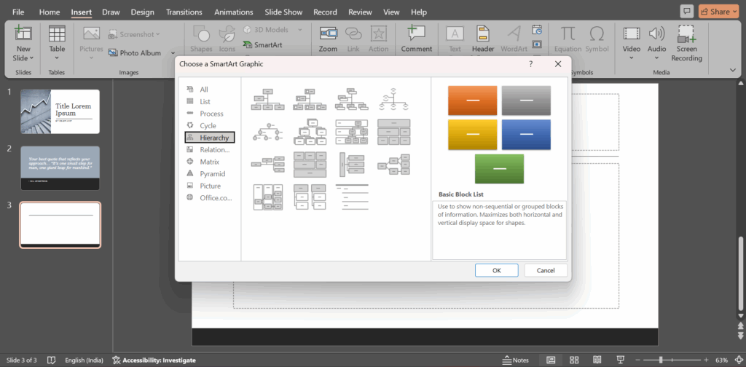Insert a Comment from the ribbon

pos(416,33)
